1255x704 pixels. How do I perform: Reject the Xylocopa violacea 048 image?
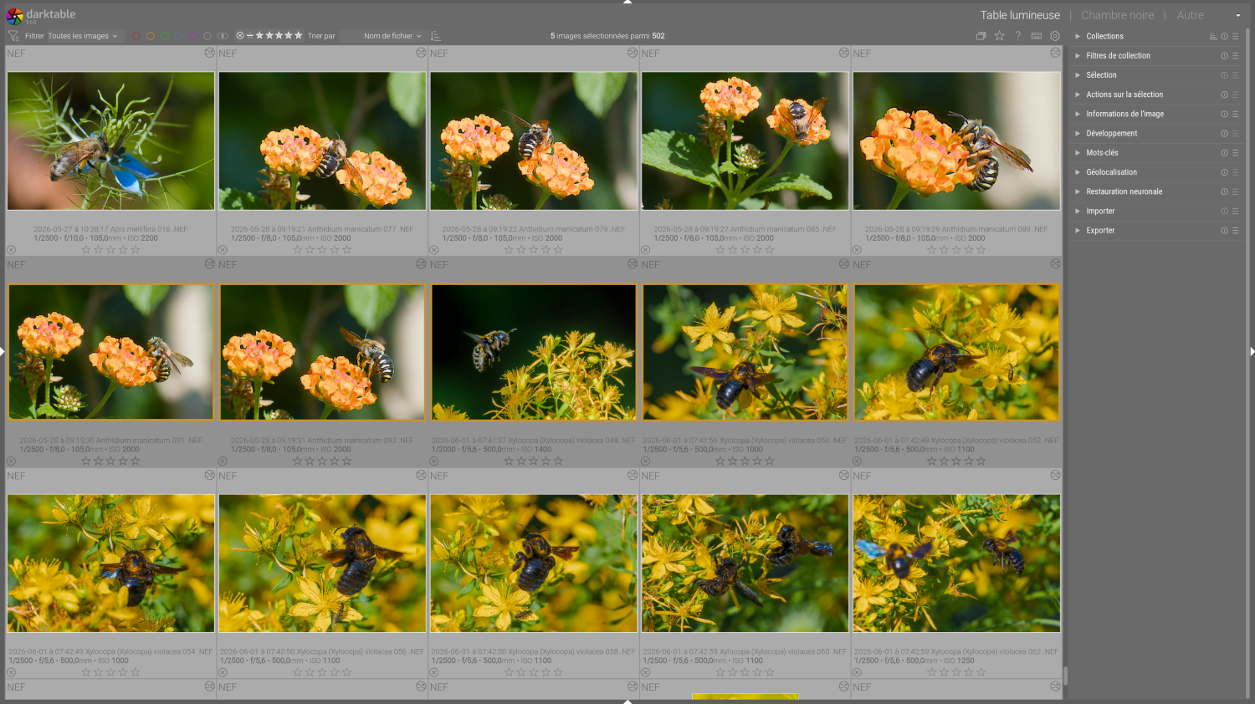point(434,462)
